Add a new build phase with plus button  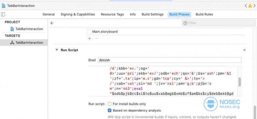coord(52,23)
